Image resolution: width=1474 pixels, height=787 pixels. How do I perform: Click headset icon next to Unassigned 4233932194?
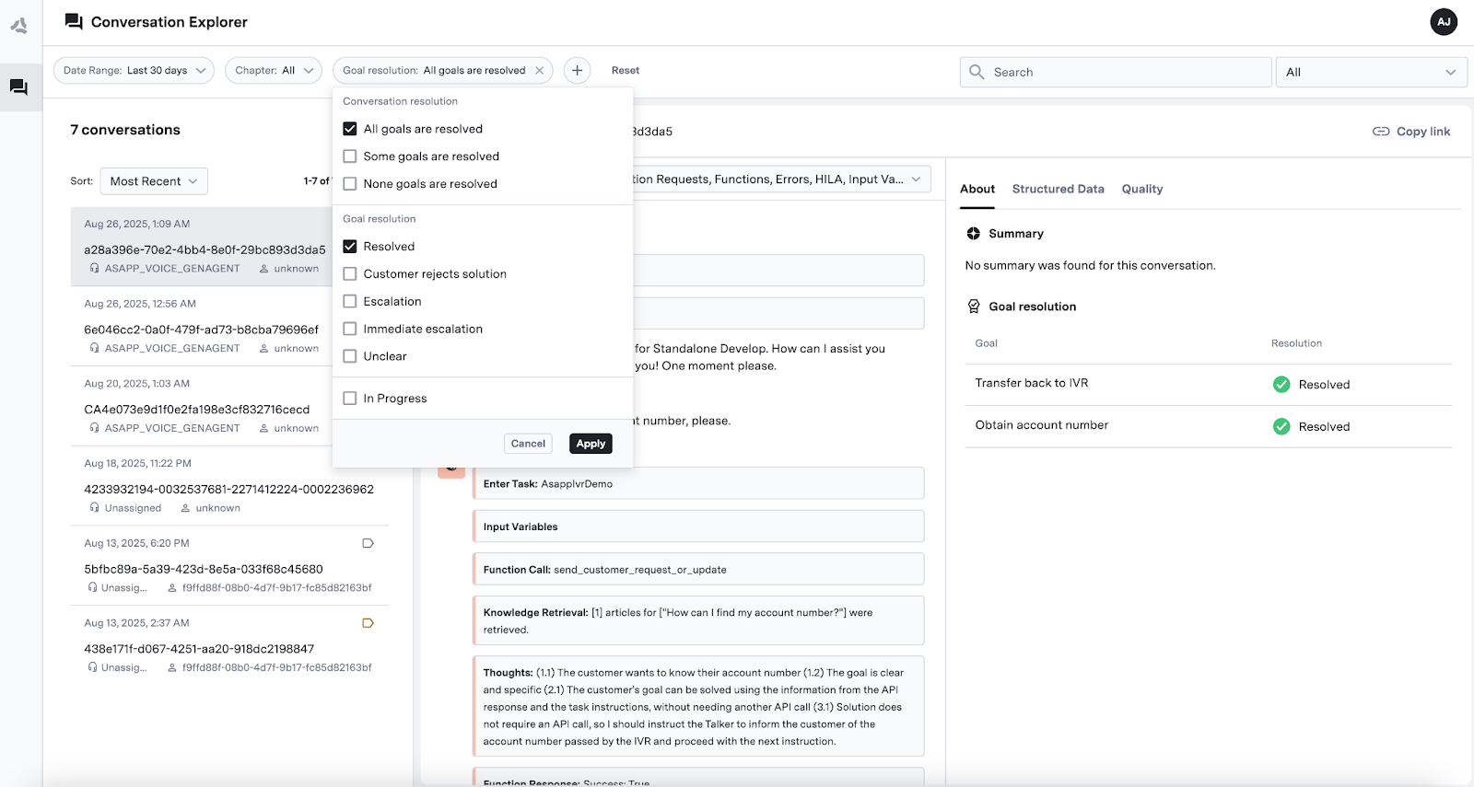click(x=94, y=508)
